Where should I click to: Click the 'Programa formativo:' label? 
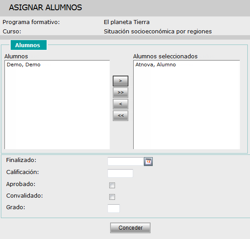[x=31, y=22]
